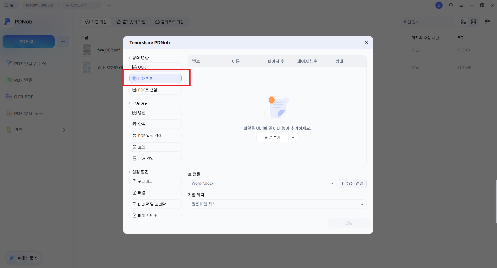The width and height of the screenshot is (497, 268).
Task: Close the Tenorshare PDNob dialog
Action: click(366, 43)
